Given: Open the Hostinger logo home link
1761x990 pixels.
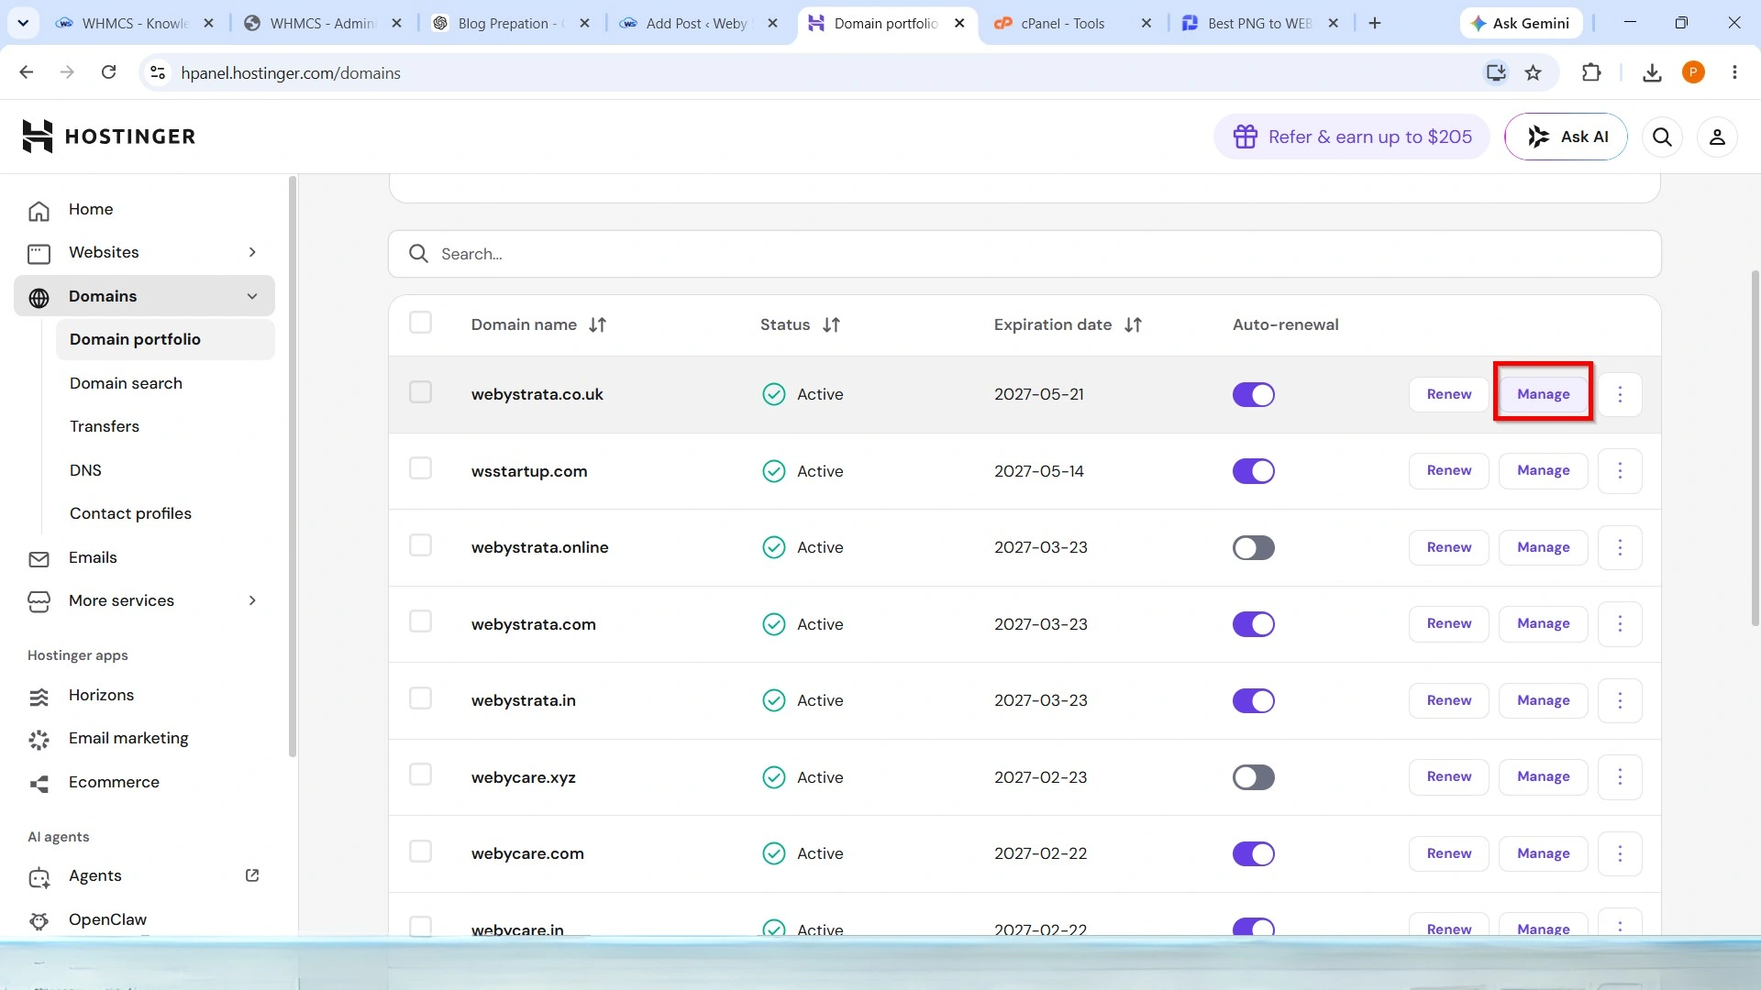Looking at the screenshot, I should pos(109,137).
